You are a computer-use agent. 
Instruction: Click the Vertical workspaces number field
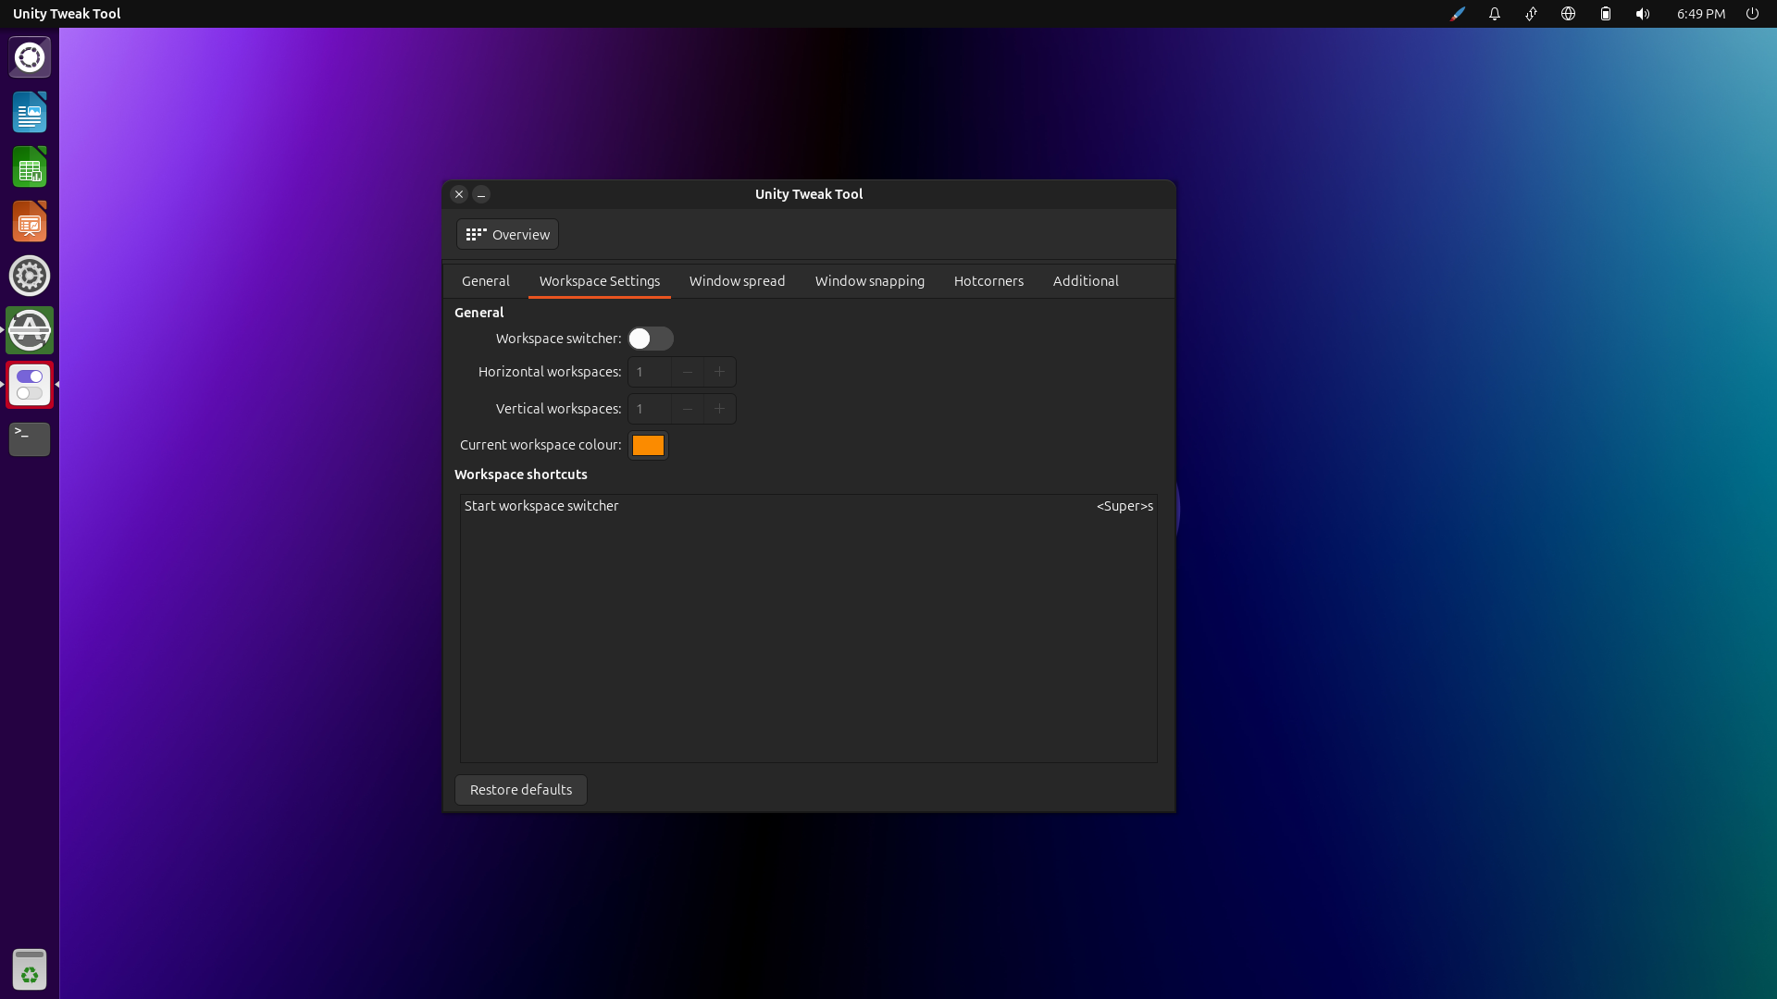pyautogui.click(x=650, y=409)
